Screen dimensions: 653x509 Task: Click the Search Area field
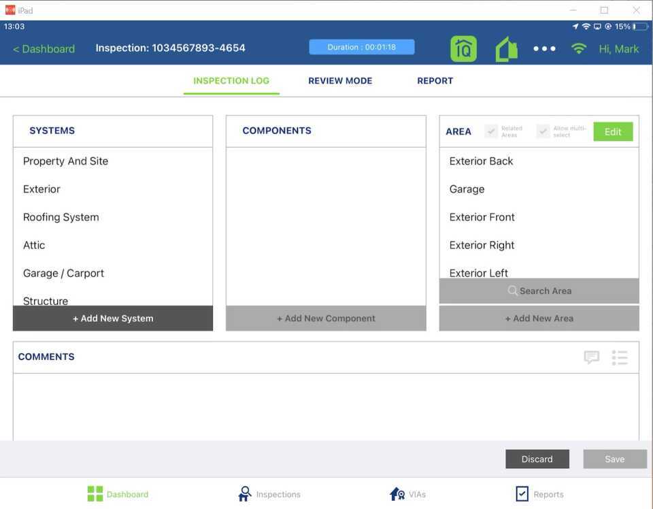coord(539,291)
